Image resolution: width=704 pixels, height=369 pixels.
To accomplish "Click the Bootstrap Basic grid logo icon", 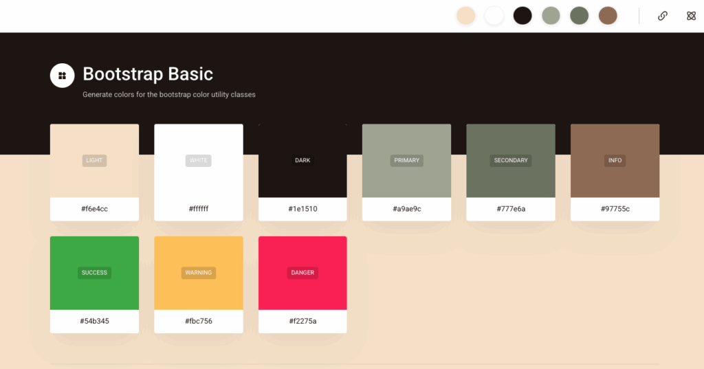I will tap(63, 76).
